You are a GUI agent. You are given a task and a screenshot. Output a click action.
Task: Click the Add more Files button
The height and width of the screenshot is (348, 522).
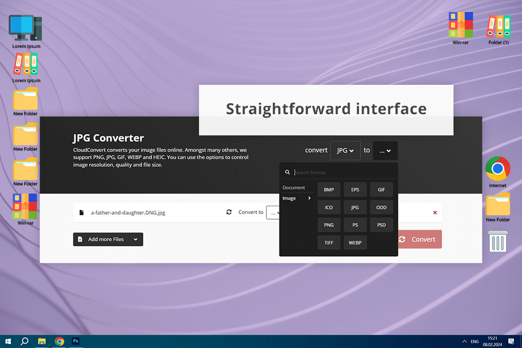(108, 239)
